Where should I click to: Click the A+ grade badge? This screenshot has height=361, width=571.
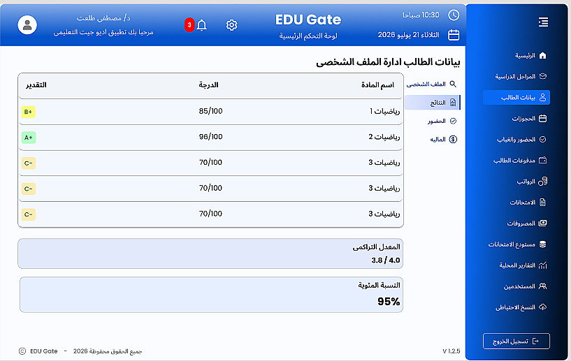tap(29, 138)
